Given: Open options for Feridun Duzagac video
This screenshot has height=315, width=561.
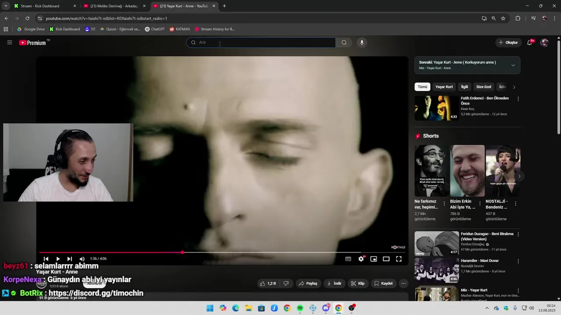Looking at the screenshot, I should click(518, 234).
